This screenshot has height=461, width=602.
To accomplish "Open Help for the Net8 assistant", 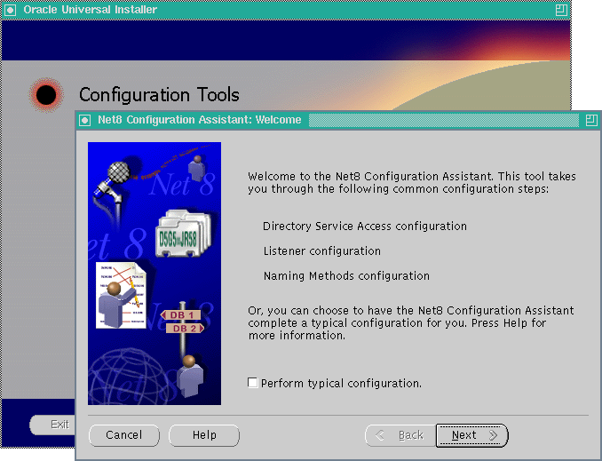I will 204,435.
